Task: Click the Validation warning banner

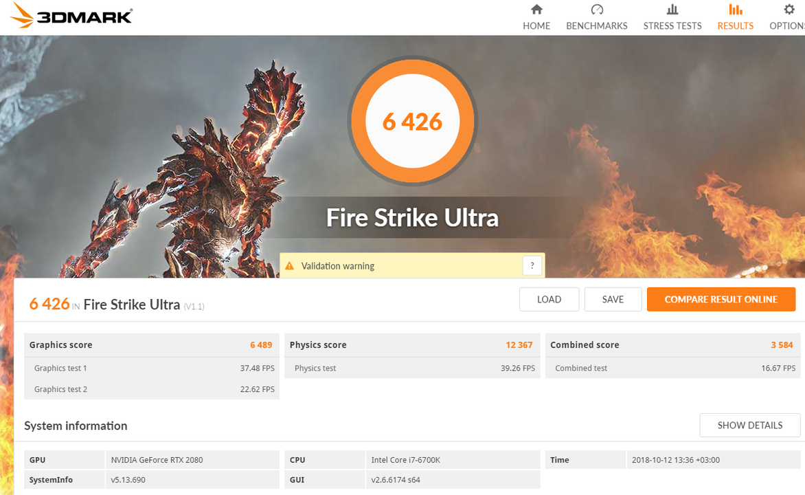Action: [x=411, y=266]
